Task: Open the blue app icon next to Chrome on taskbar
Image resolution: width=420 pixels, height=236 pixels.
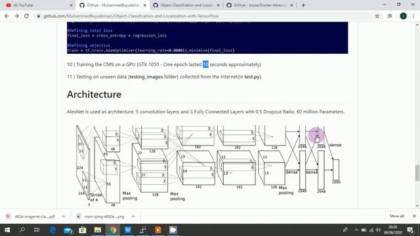Action: 128,230
